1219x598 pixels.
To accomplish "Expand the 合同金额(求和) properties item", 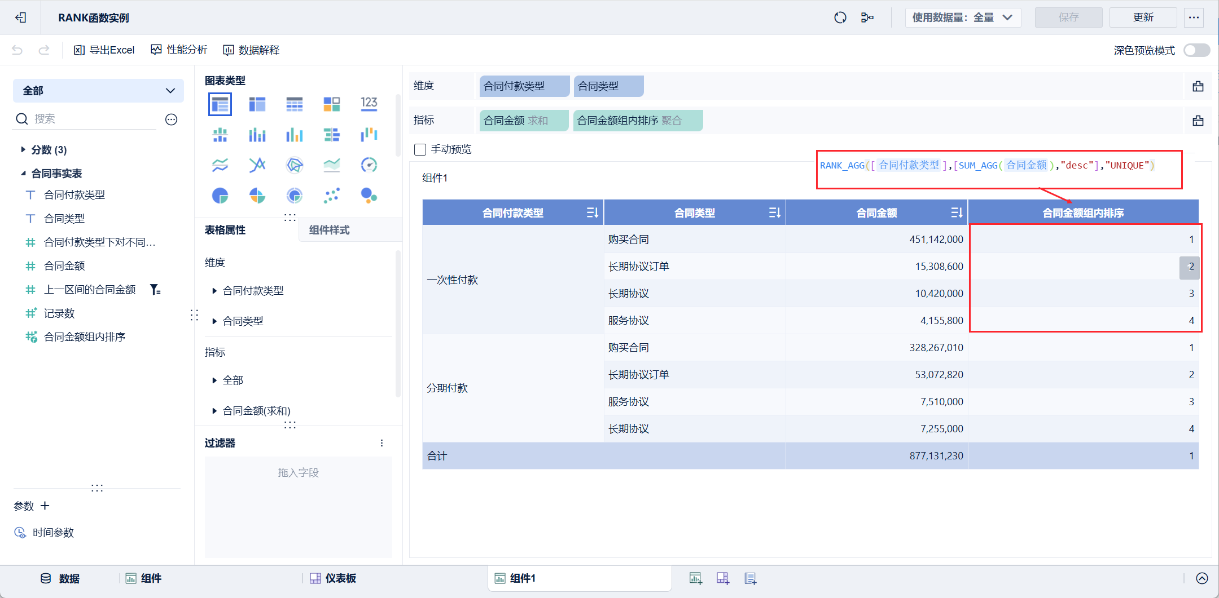I will (214, 411).
